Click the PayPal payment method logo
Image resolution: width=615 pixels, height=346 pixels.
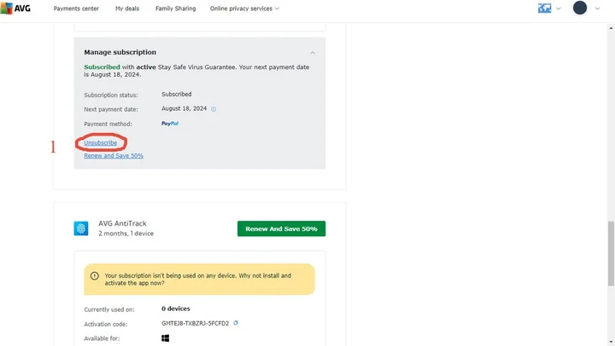[x=169, y=124]
